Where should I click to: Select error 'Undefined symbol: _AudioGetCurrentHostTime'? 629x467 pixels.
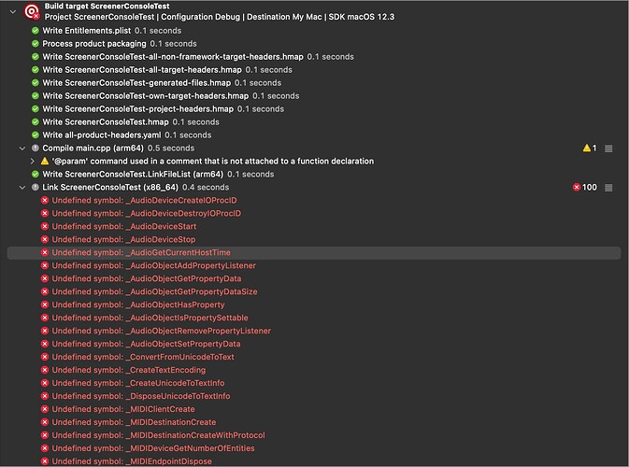click(x=141, y=252)
